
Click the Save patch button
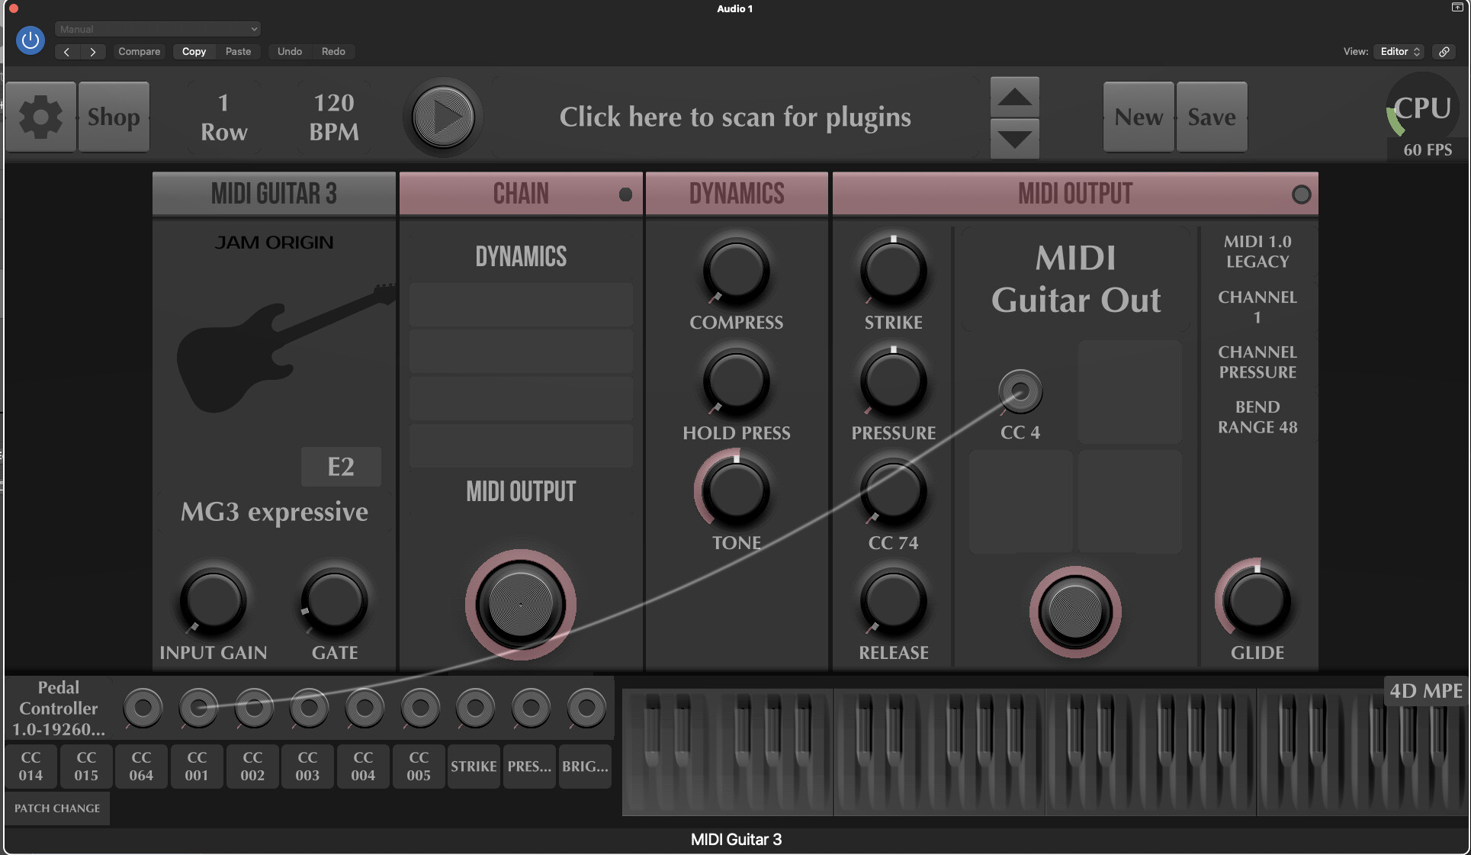[x=1211, y=117]
